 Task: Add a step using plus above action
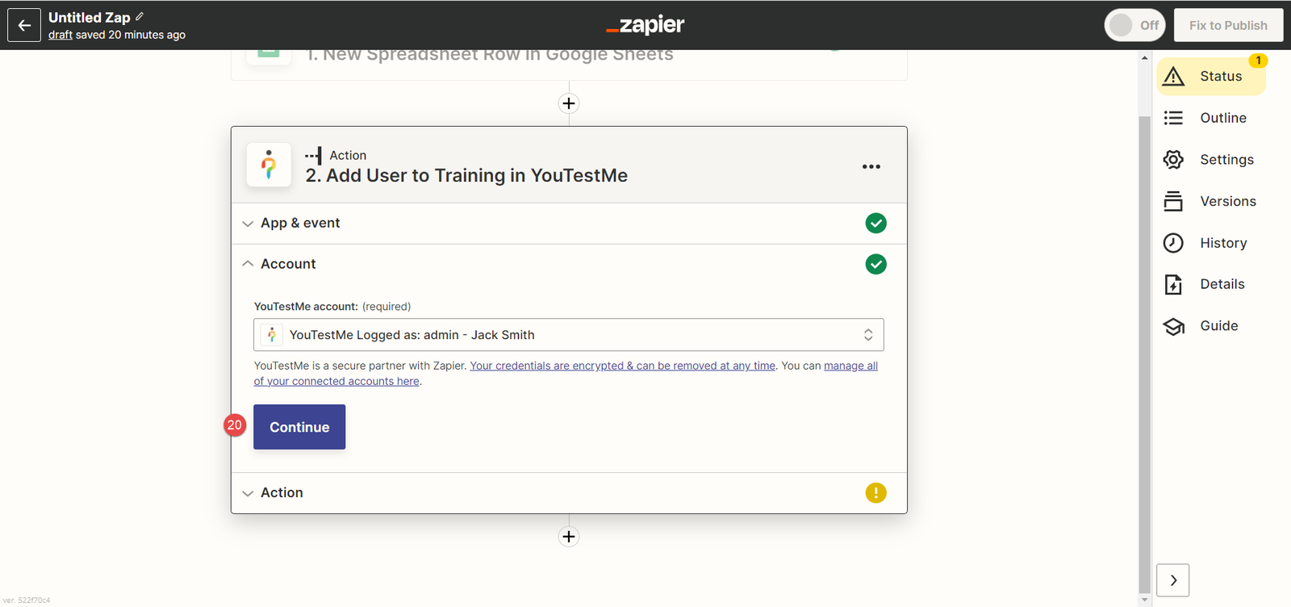(569, 103)
